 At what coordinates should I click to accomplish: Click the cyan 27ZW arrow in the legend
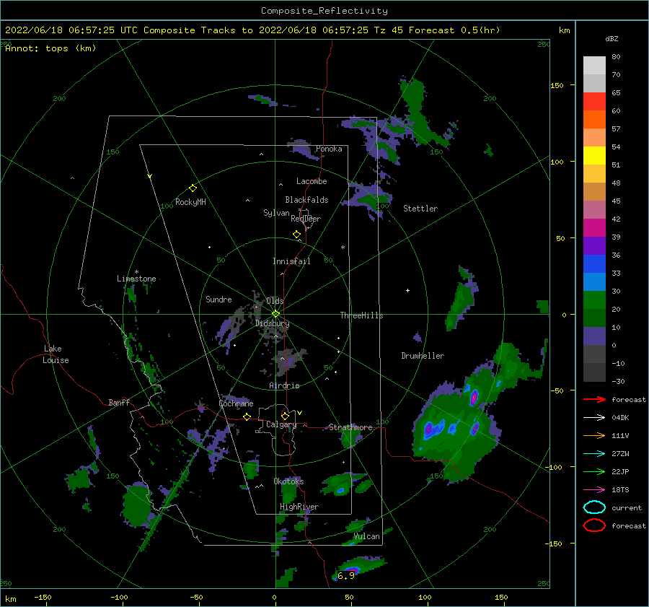point(594,454)
